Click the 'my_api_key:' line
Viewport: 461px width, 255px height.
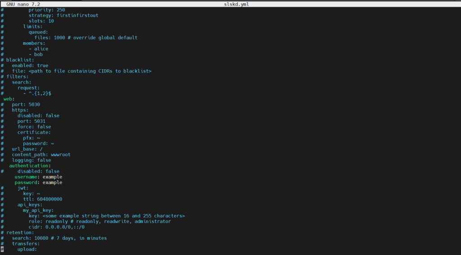click(39, 210)
